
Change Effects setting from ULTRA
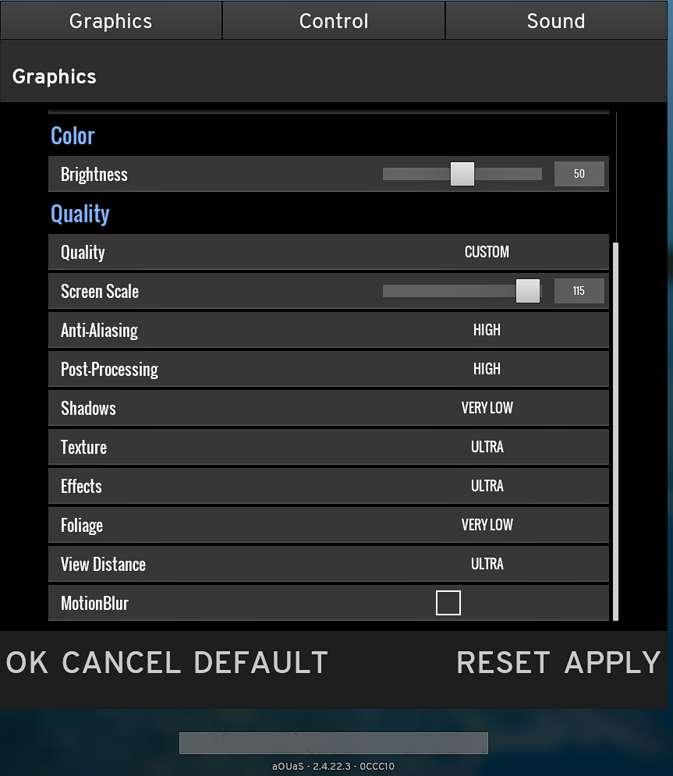[487, 486]
